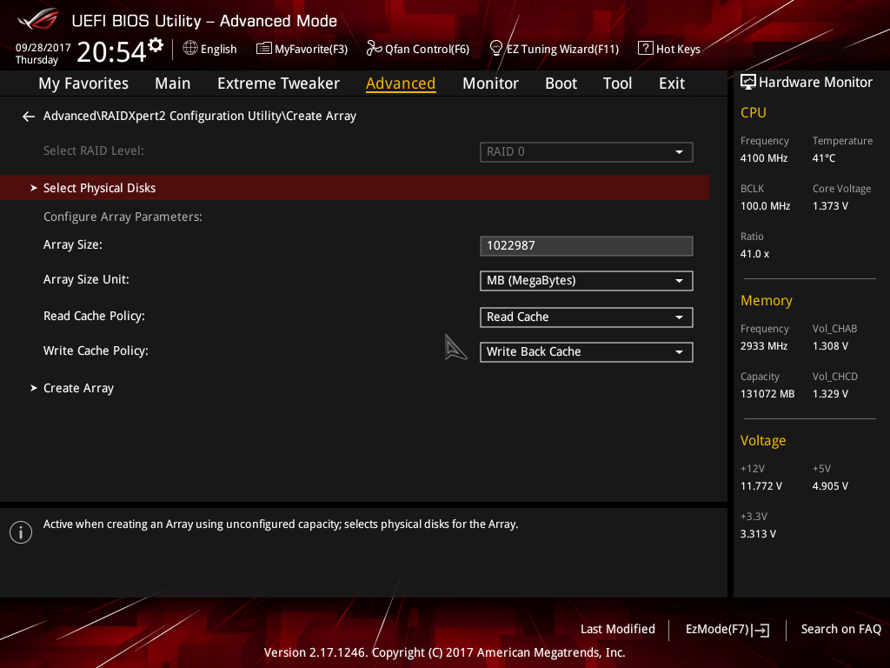Open the Extreme Tweaker tab
Image resolution: width=890 pixels, height=668 pixels.
278,83
